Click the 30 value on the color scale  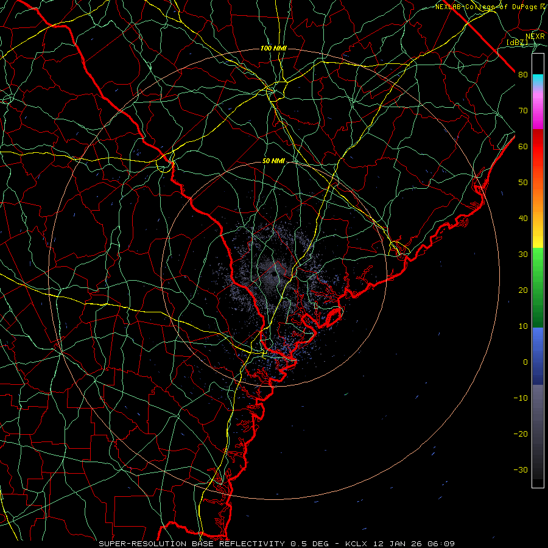point(523,255)
